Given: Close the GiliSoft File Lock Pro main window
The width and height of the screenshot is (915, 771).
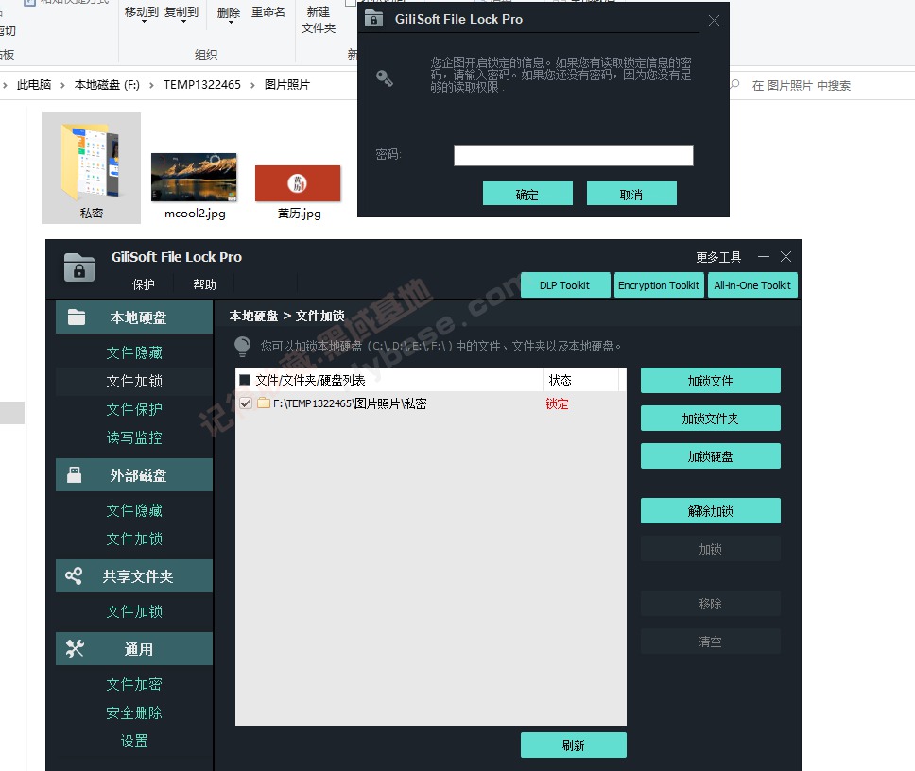Looking at the screenshot, I should click(786, 257).
